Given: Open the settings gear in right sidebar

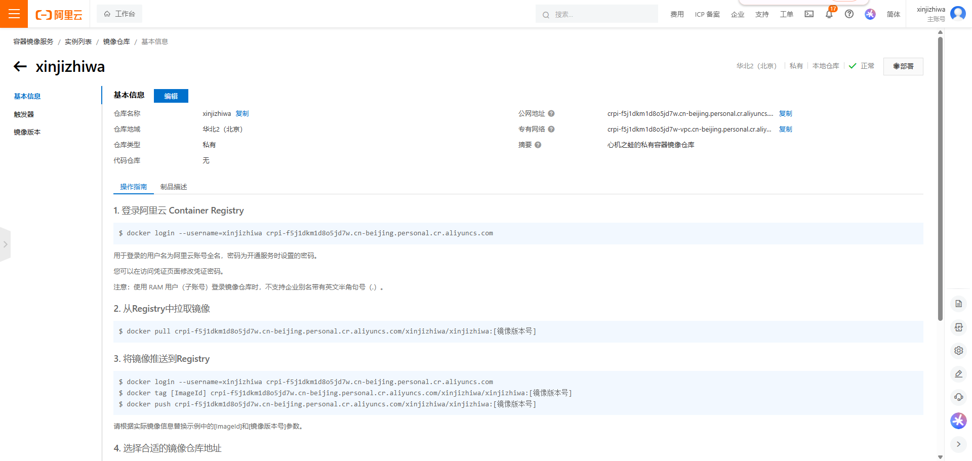Looking at the screenshot, I should [x=958, y=350].
